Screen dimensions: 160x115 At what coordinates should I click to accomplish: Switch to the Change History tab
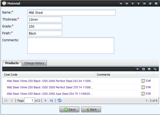pyautogui.click(x=34, y=63)
